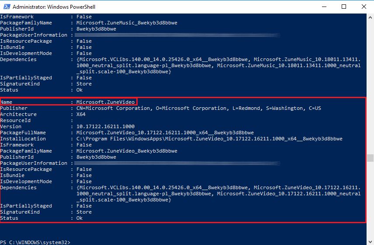374x245 pixels.
Task: Click the ZuneVideo IsPartiallyStaged label
Action: [x=26, y=206]
